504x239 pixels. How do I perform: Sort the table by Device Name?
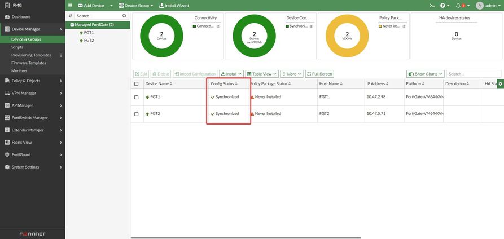click(159, 84)
